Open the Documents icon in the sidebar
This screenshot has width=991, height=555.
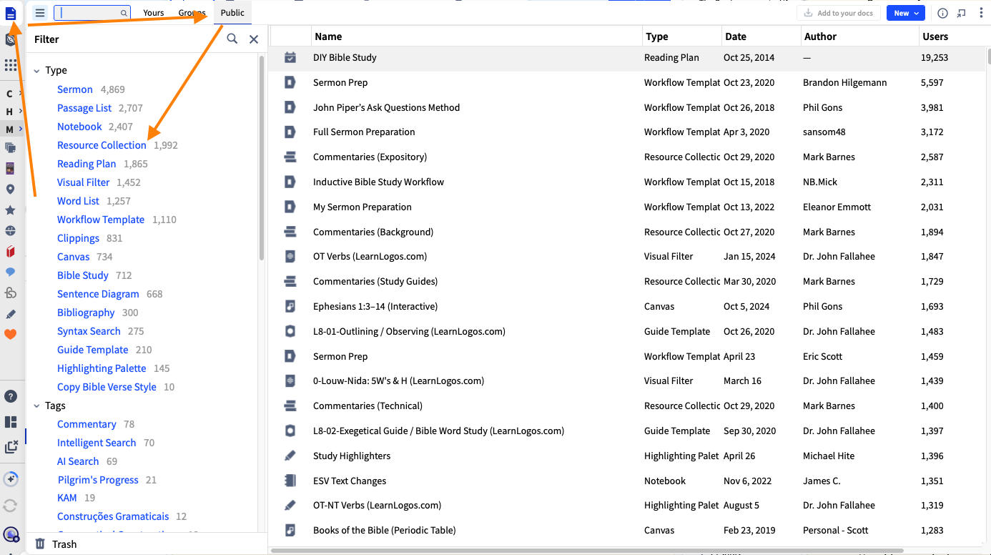coord(11,14)
